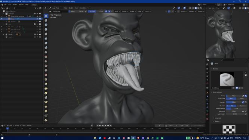The image size is (249, 140).
Task: Select the Smooth brush tool
Action: [x=46, y=57]
